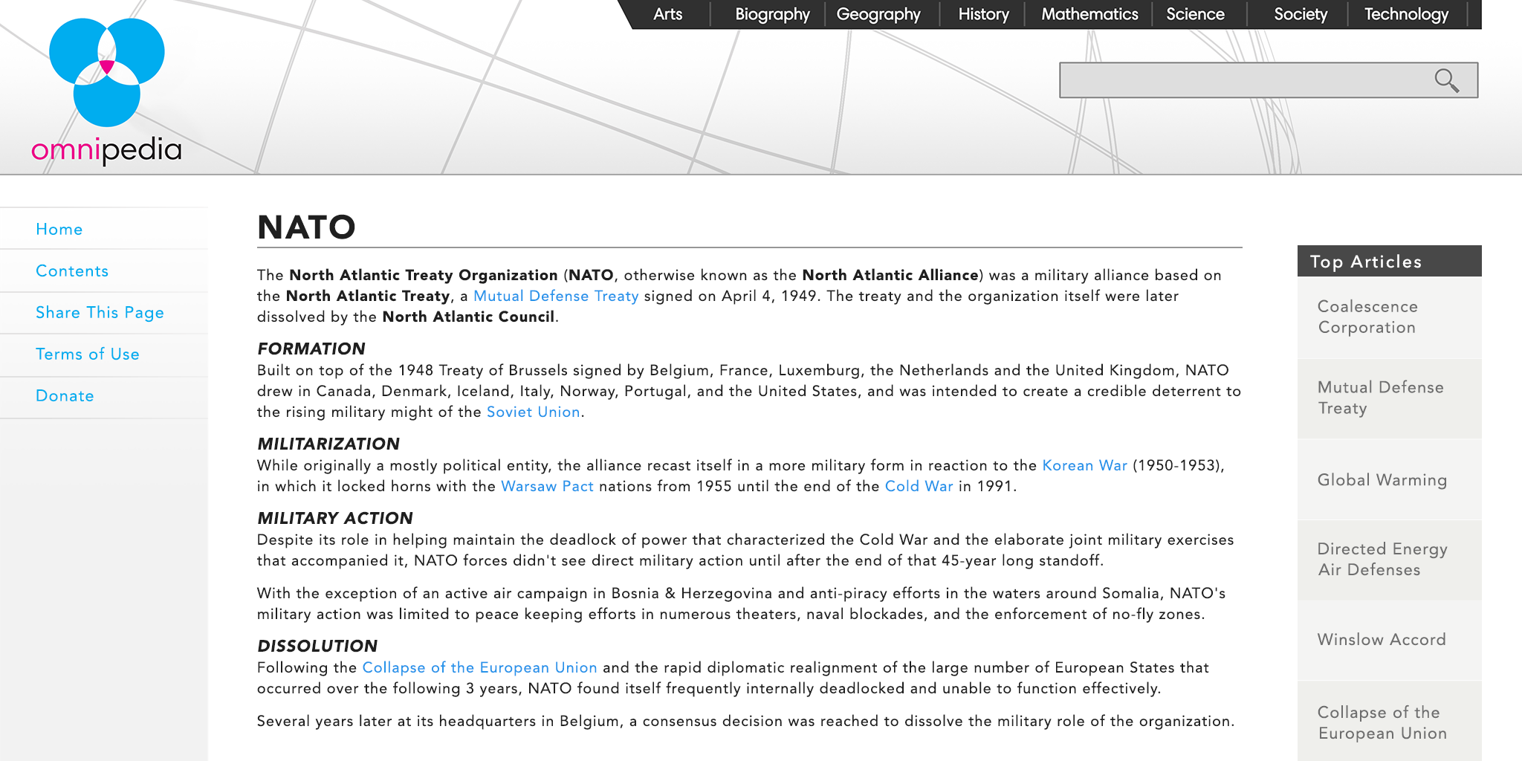The height and width of the screenshot is (761, 1522).
Task: Click the search magnifier icon
Action: (1446, 80)
